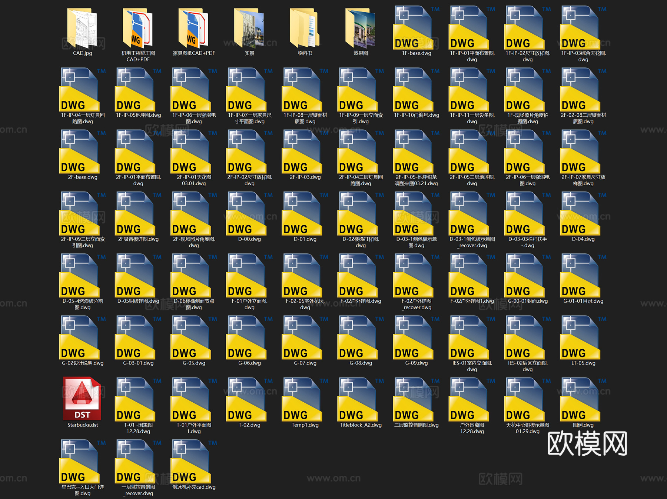
Task: Click file name IES-01室内立面图.dwg
Action: pyautogui.click(x=472, y=366)
